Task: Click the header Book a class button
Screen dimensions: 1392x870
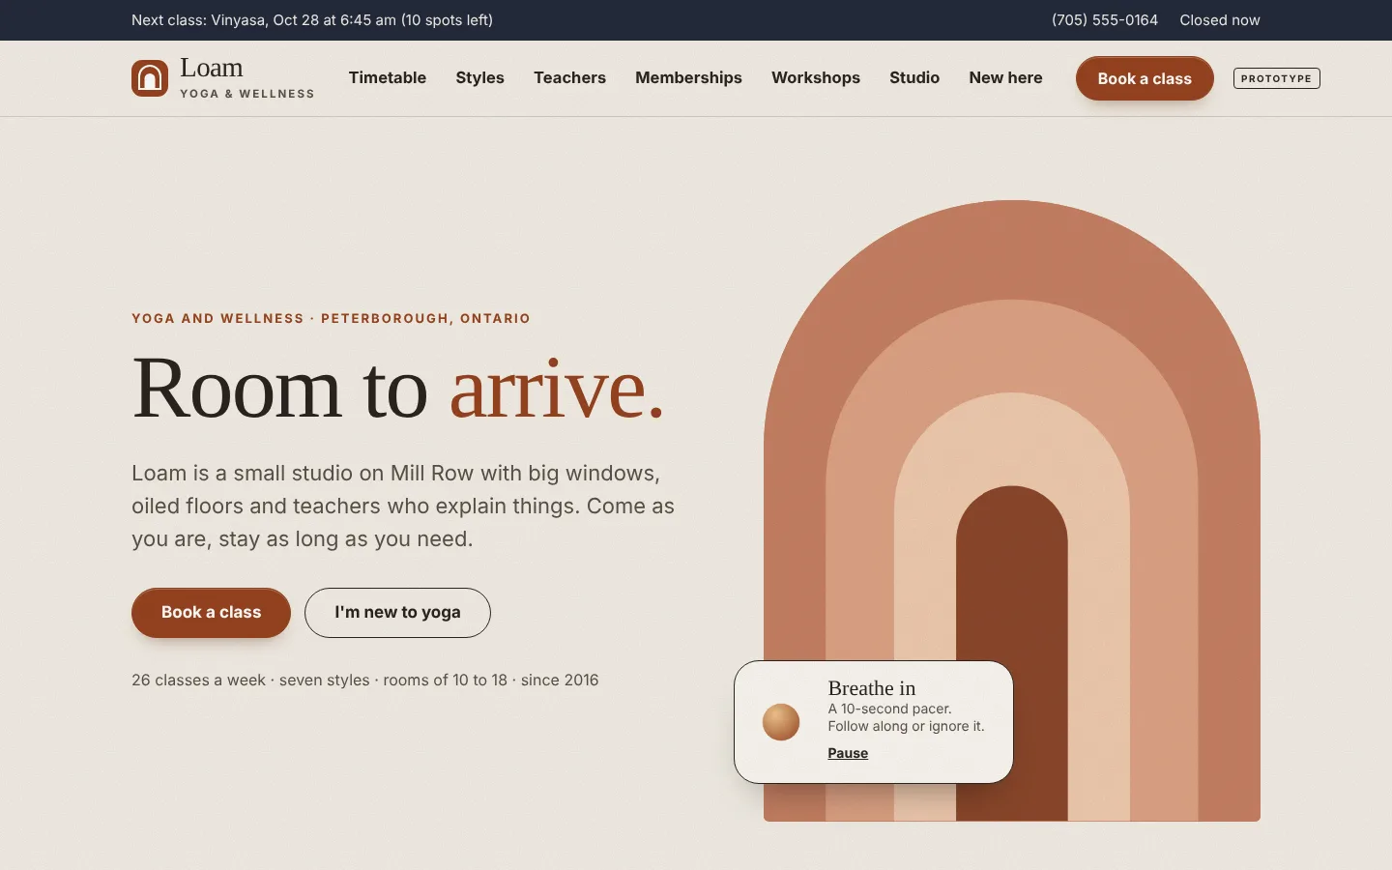Action: click(x=1145, y=78)
